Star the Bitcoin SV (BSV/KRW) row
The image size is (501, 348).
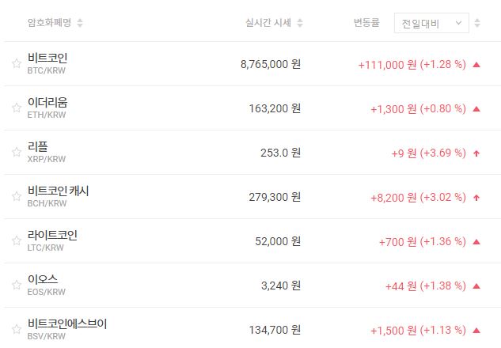point(16,330)
